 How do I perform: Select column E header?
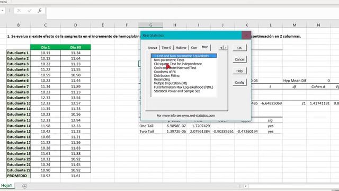103,25
